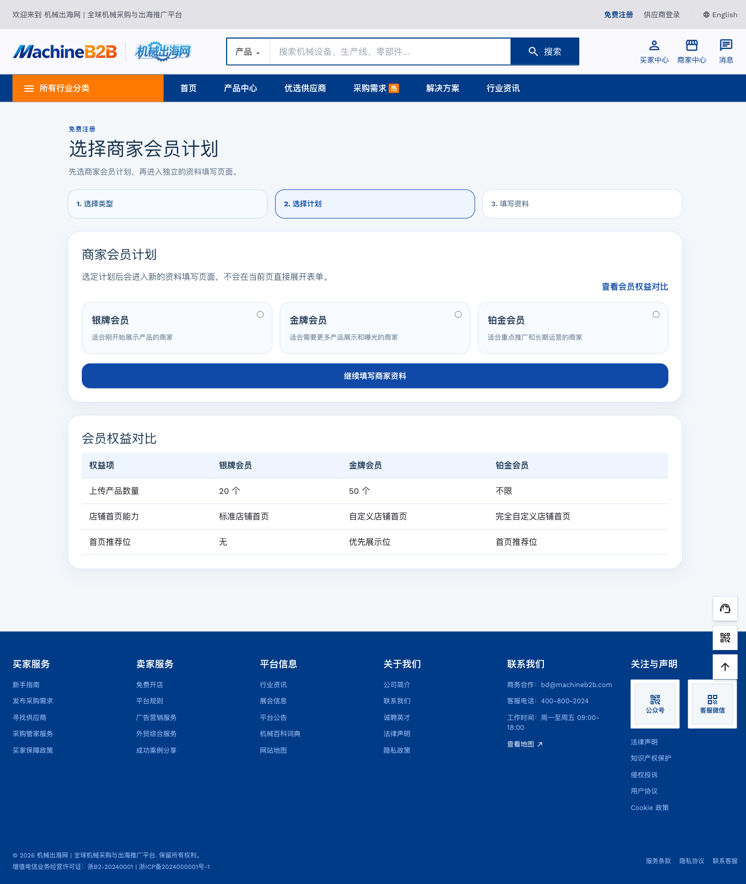
Task: Click table row label 上传产品数量
Action: point(114,491)
